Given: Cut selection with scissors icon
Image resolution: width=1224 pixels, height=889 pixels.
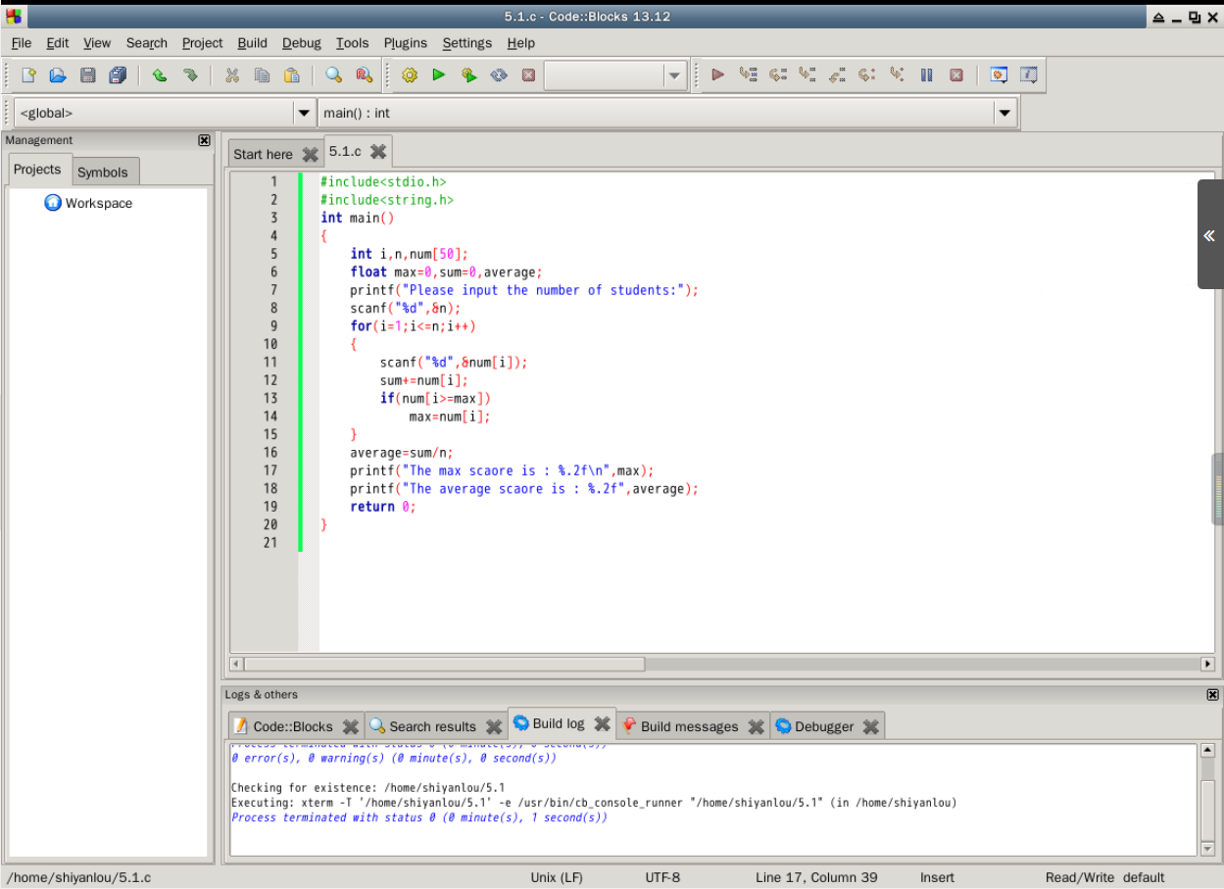Looking at the screenshot, I should coord(232,74).
